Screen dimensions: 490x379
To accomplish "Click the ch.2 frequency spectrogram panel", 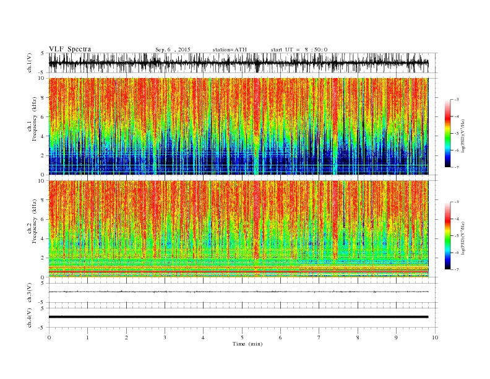I will (238, 229).
